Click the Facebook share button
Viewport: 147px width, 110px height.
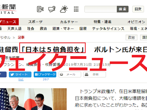(3, 74)
